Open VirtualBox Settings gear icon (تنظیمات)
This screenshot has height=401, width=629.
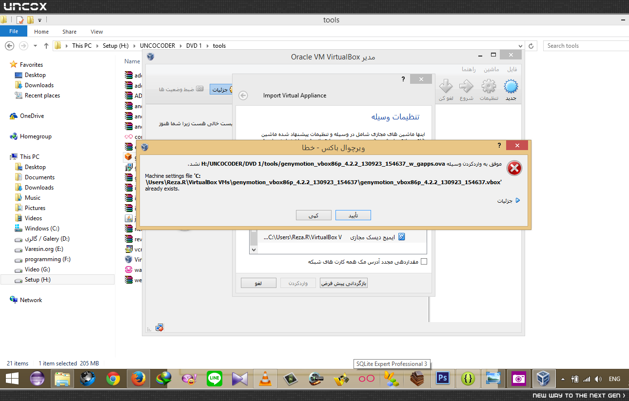(x=489, y=87)
